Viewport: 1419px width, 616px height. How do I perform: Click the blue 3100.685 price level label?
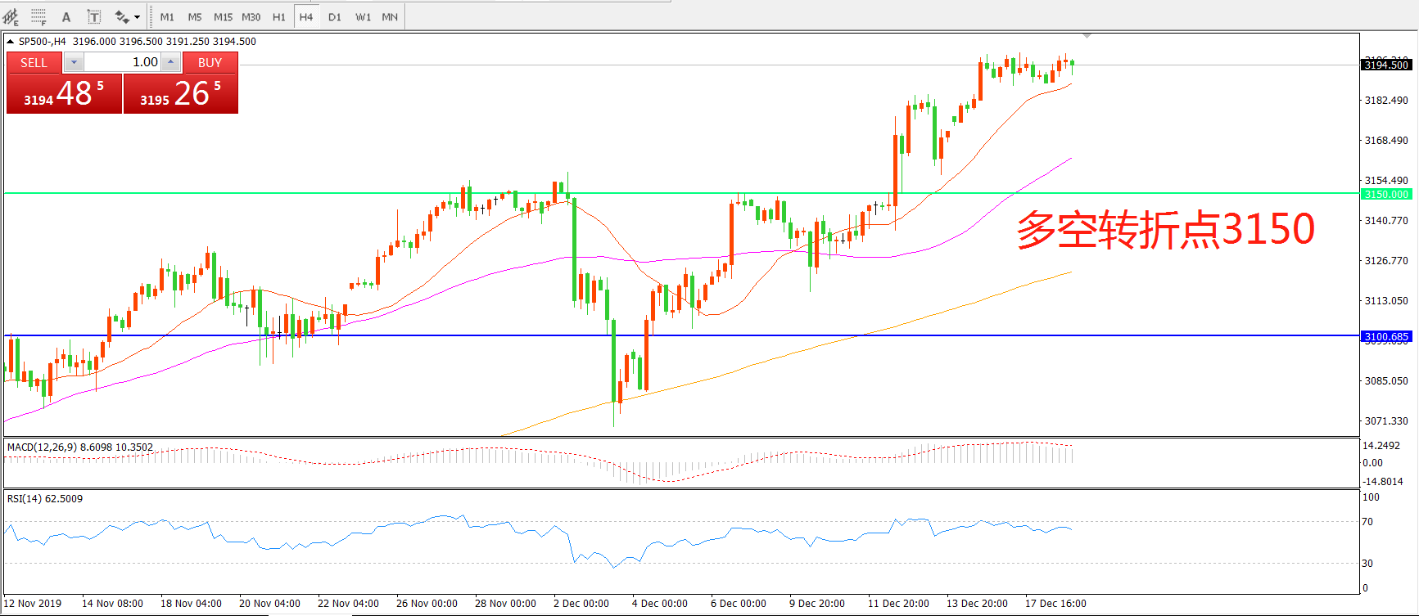click(1386, 336)
